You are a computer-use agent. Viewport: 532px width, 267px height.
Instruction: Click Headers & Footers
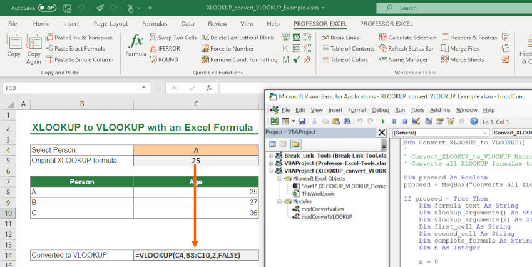tap(469, 38)
